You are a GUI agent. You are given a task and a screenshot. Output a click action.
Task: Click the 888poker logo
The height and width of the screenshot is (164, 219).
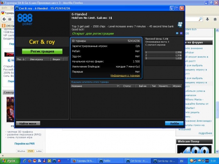tap(25, 20)
